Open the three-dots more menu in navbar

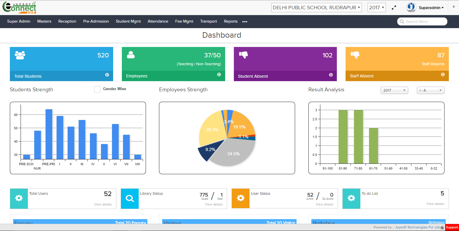tap(245, 22)
